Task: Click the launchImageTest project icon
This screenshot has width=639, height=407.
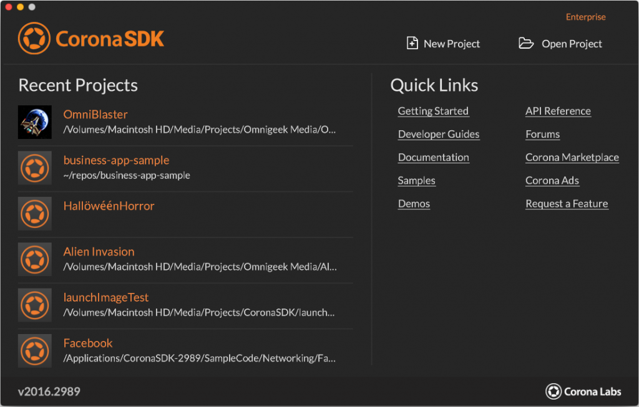Action: [x=34, y=305]
